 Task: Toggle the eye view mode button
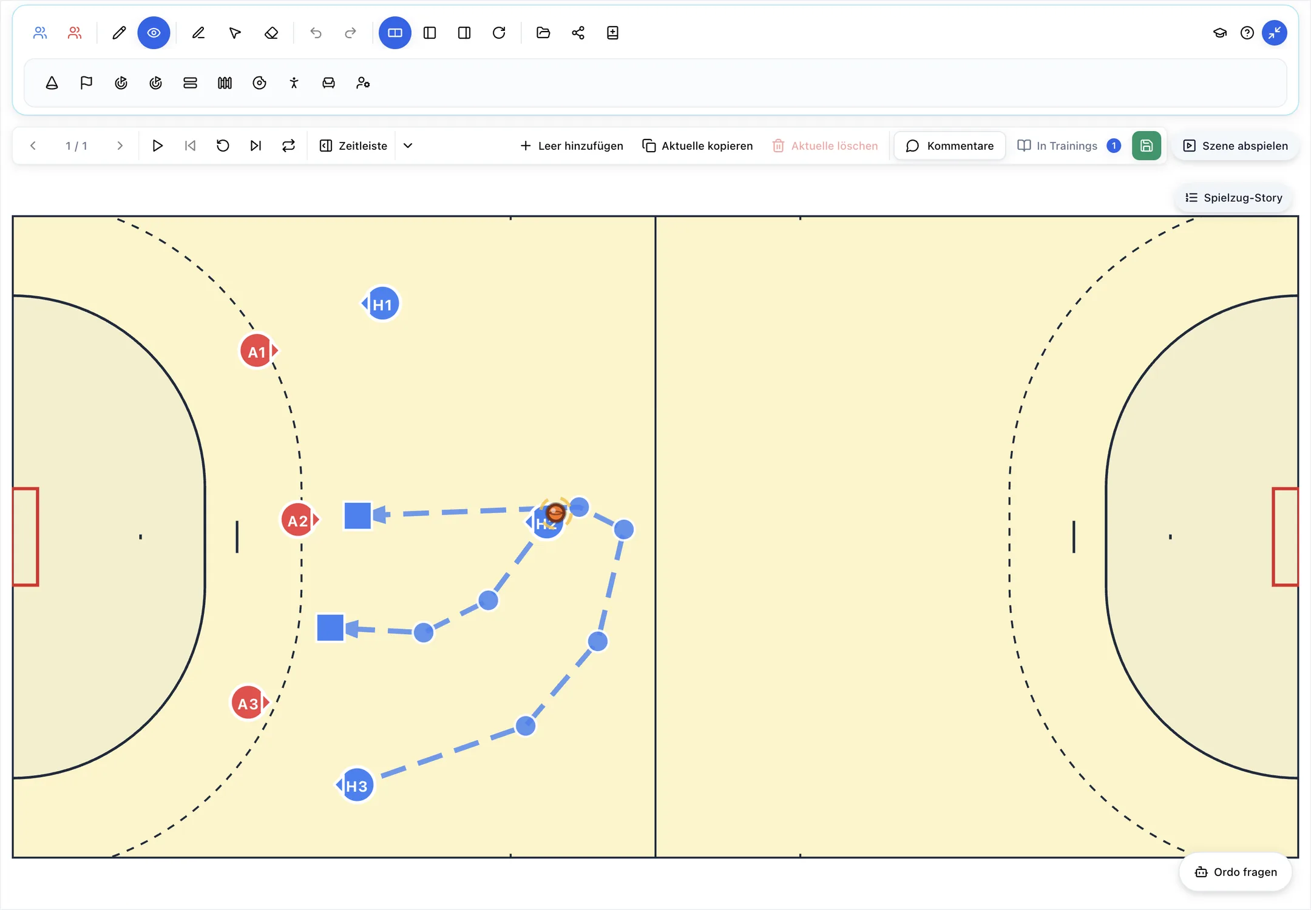tap(154, 33)
